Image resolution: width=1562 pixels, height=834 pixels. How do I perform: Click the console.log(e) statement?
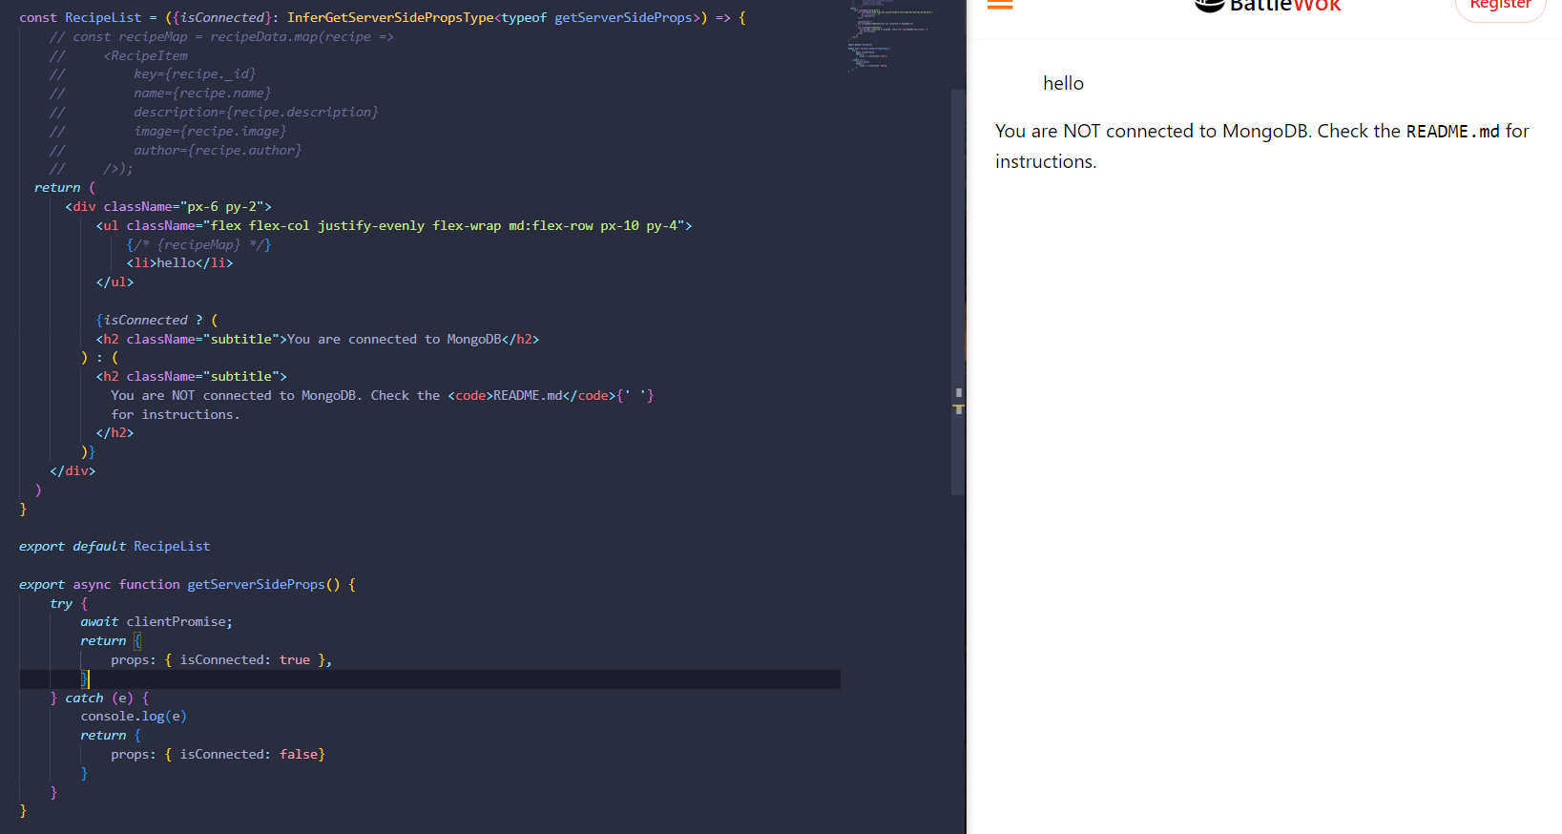click(134, 717)
